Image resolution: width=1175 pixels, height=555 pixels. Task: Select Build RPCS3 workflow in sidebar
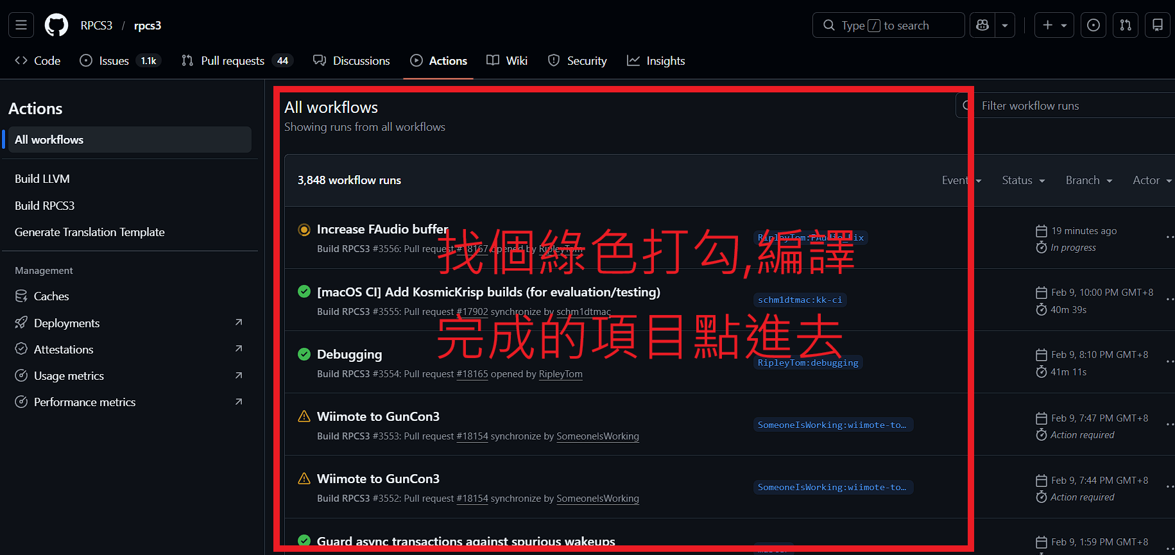coord(45,205)
